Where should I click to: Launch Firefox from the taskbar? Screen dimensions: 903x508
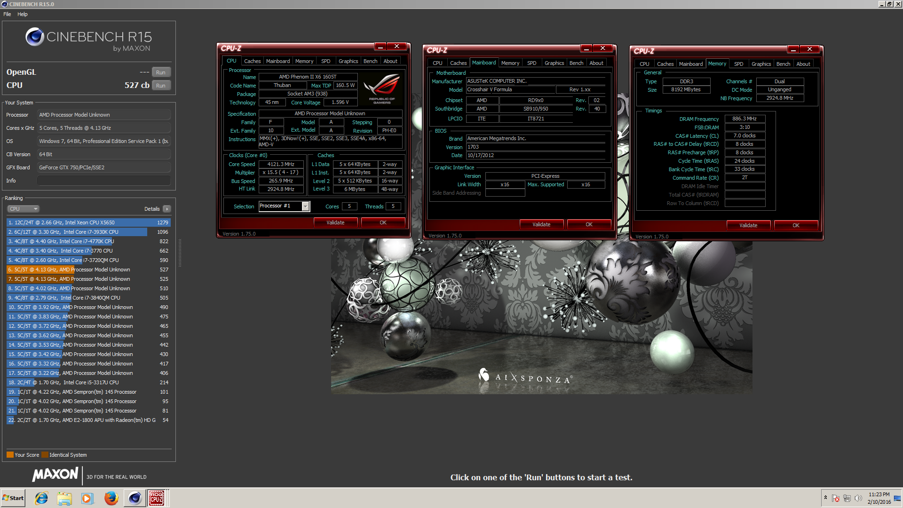click(111, 498)
